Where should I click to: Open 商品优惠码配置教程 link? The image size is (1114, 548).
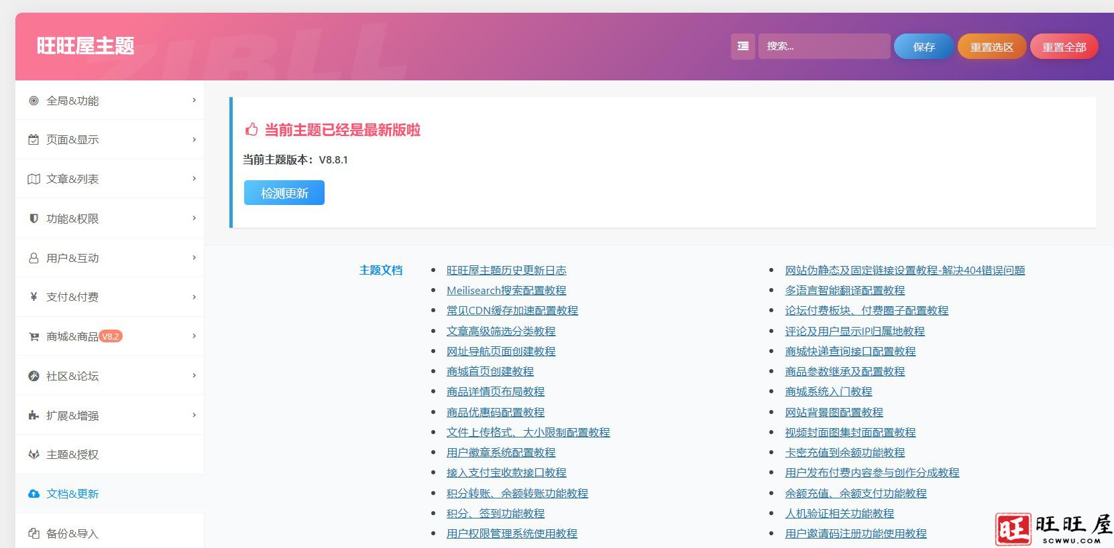pos(496,412)
